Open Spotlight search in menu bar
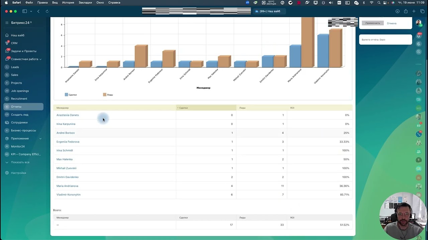 [379, 3]
